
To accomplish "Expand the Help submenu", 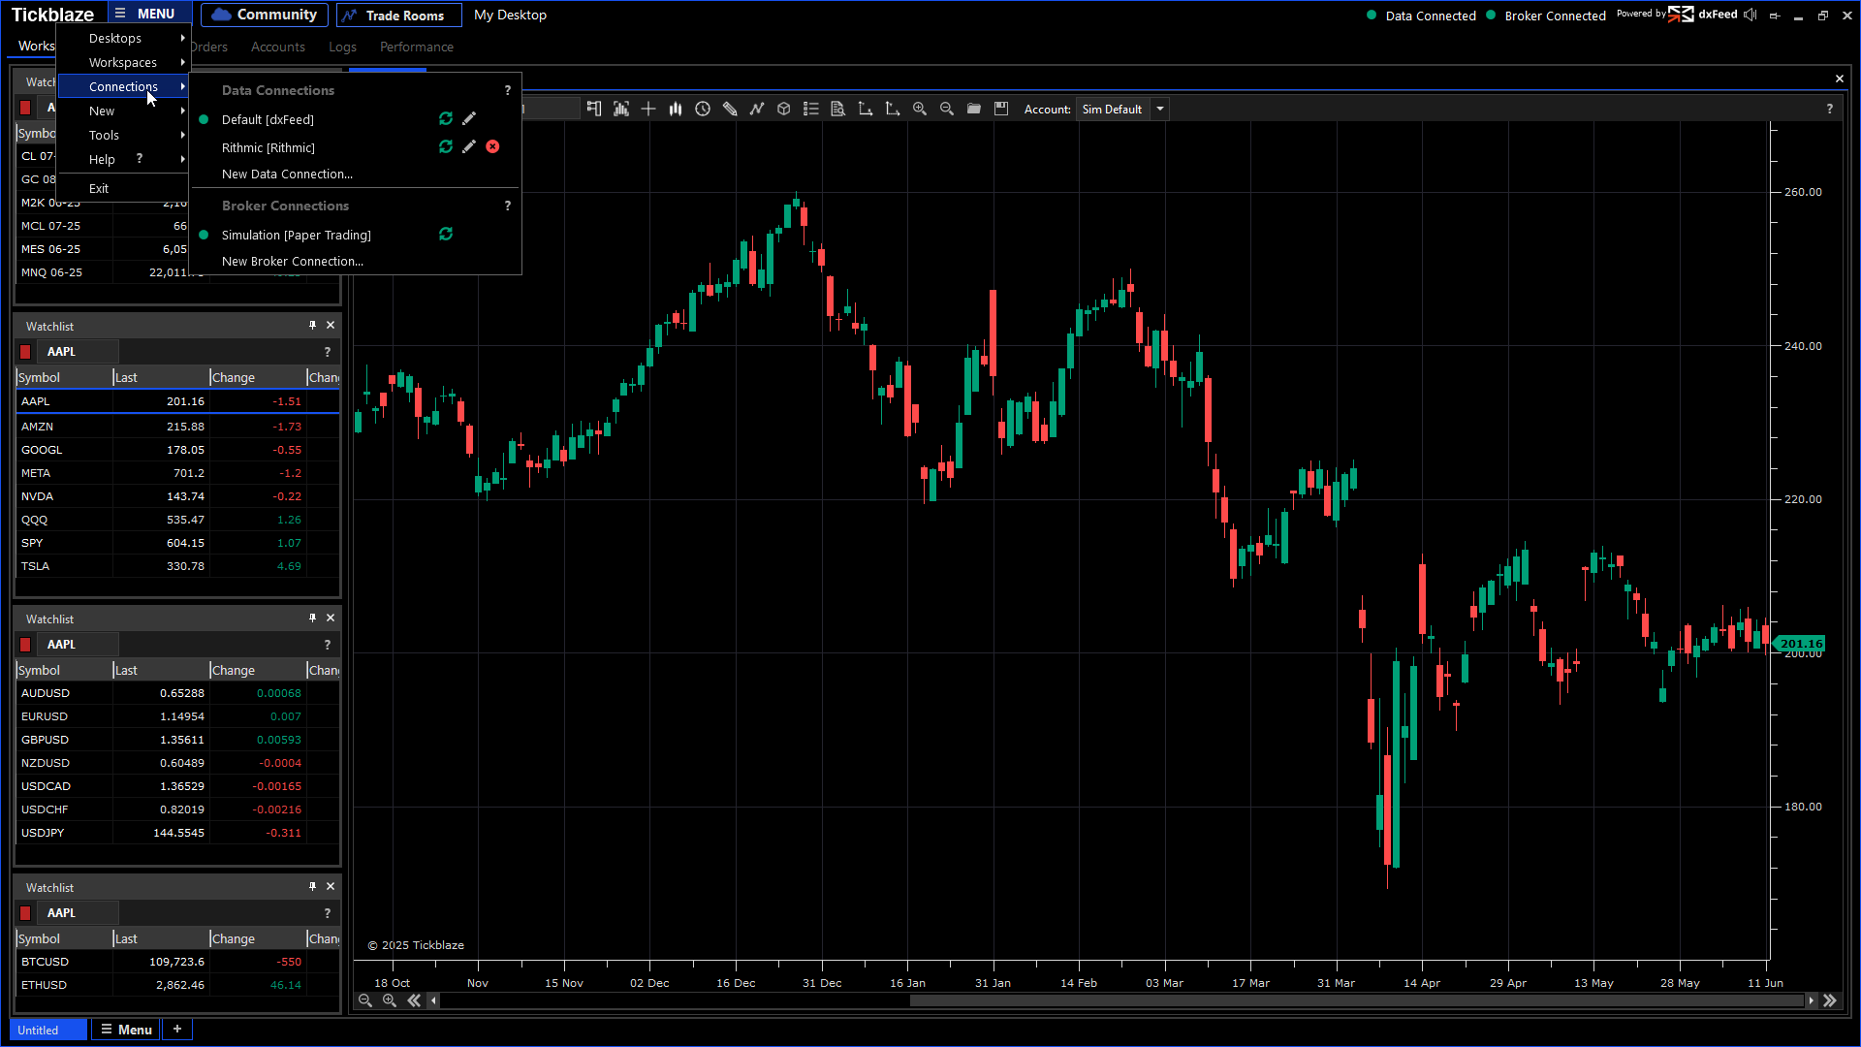I will (123, 159).
